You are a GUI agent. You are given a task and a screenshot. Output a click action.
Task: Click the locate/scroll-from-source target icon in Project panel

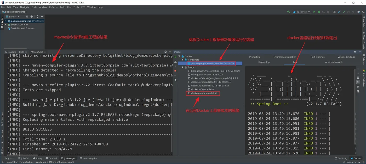coord(27,17)
